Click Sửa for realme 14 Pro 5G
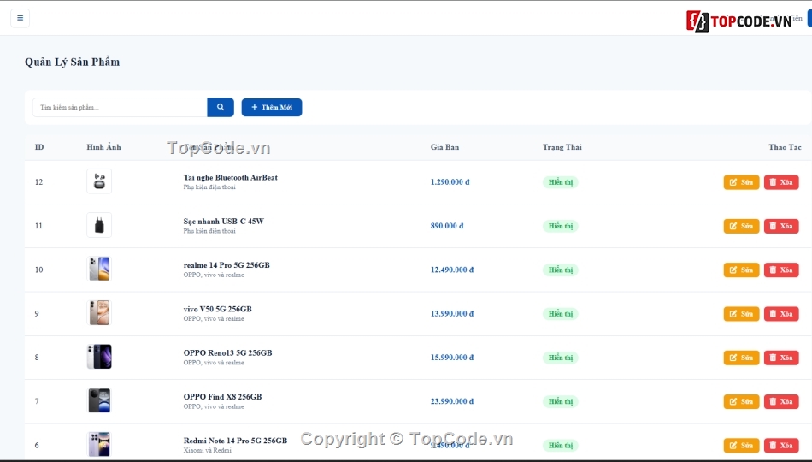Screen dimensions: 812x462 pyautogui.click(x=742, y=269)
